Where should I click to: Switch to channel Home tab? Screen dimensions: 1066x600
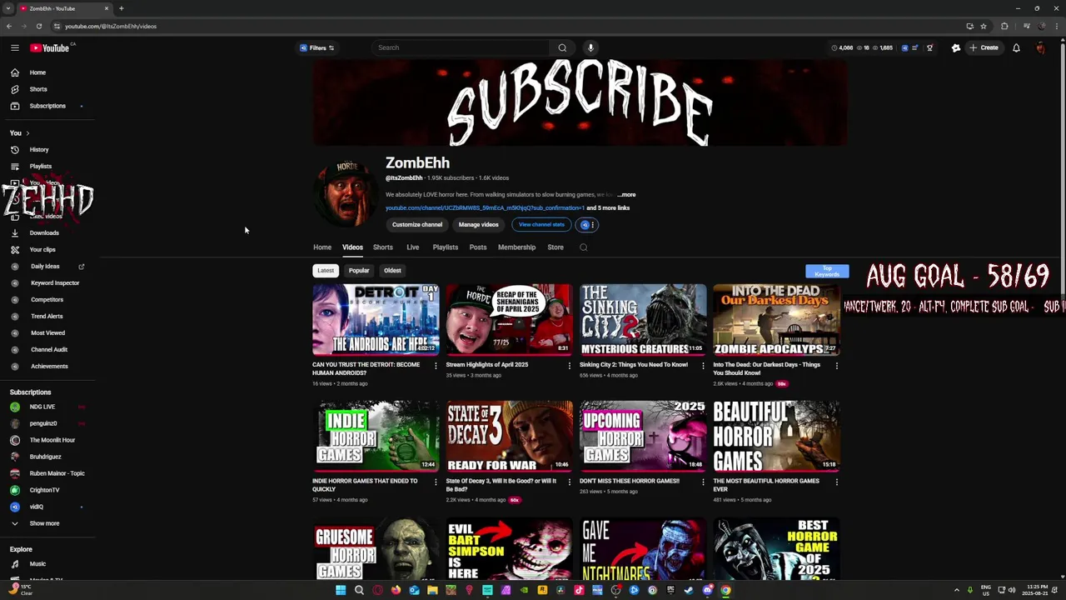click(322, 247)
